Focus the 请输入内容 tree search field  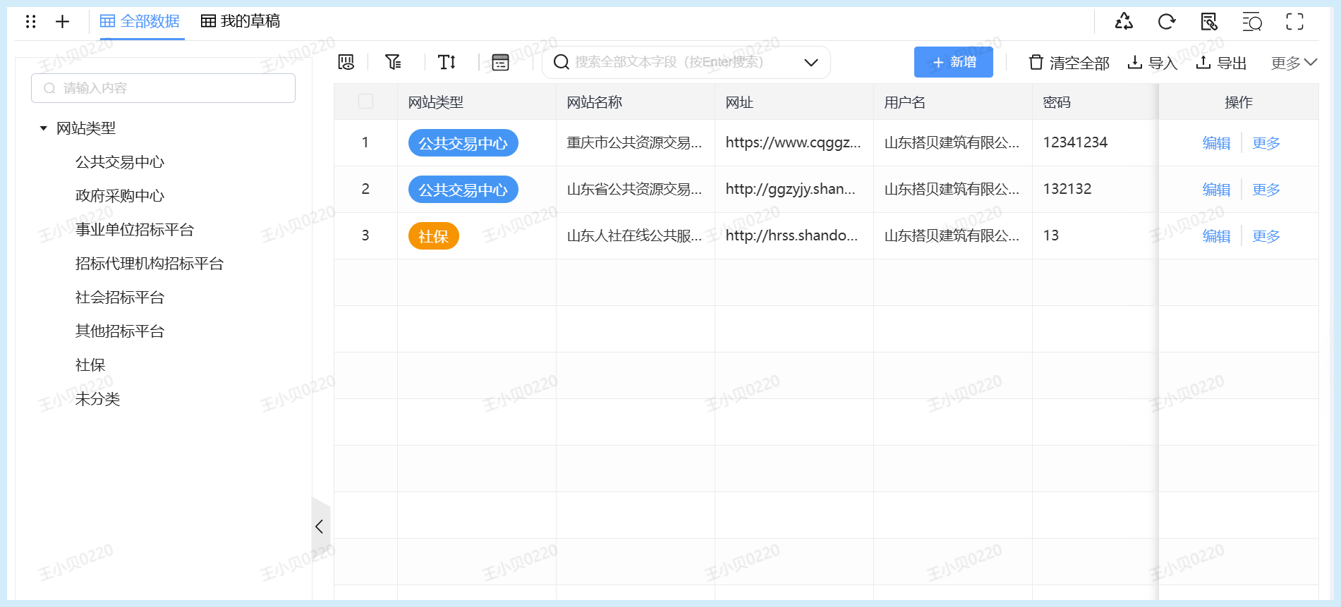(x=163, y=88)
